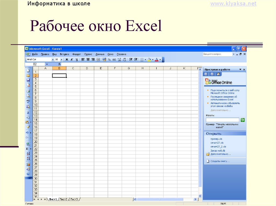Click the Format Painter brush icon
This screenshot has height=206, width=276.
pos(28,127)
